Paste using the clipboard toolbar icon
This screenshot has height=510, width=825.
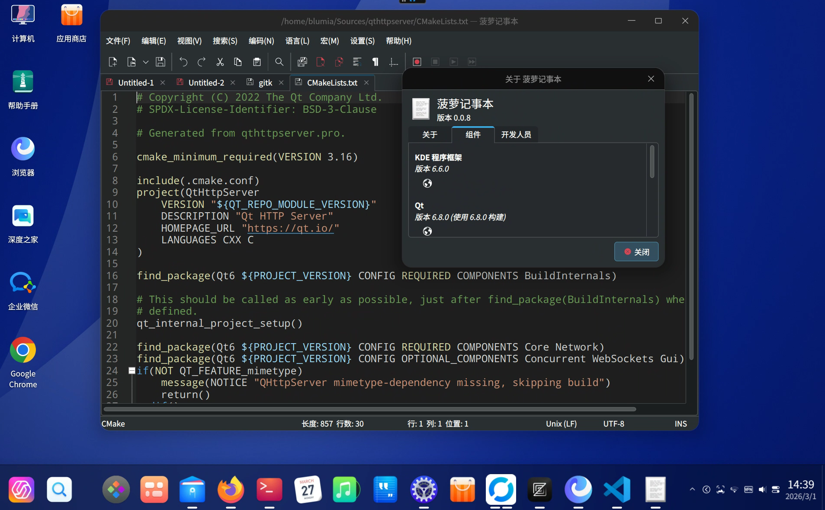[x=257, y=62]
